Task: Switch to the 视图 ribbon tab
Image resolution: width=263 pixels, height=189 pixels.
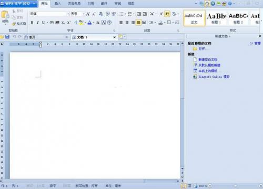Action: point(131,3)
